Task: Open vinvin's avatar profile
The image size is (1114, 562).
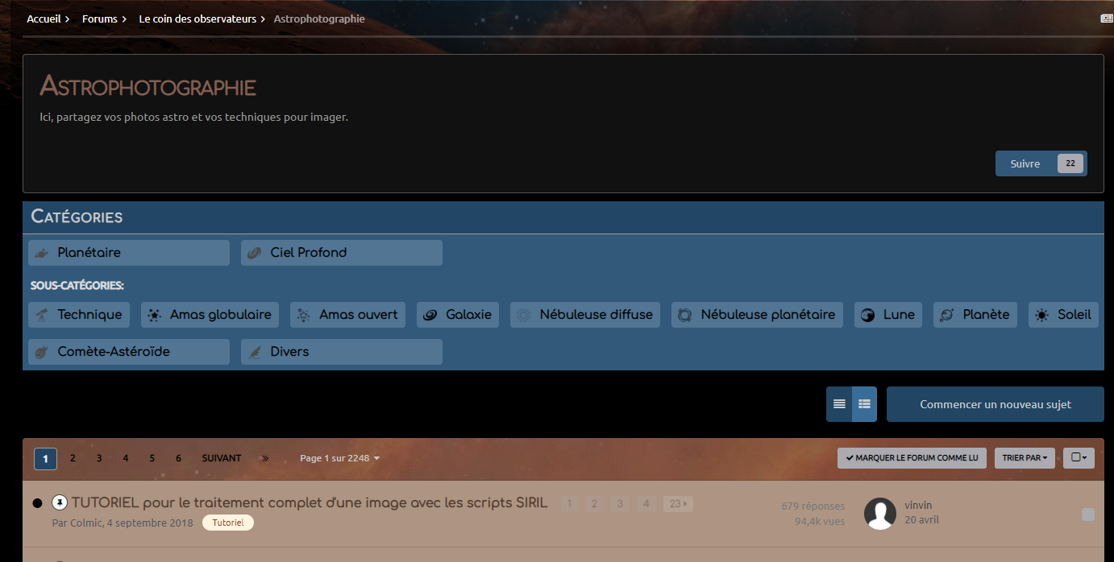Action: [880, 514]
